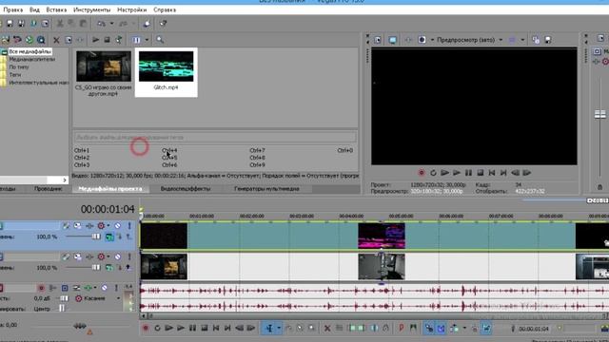Click the Save Snapshot to File icon

point(548,40)
